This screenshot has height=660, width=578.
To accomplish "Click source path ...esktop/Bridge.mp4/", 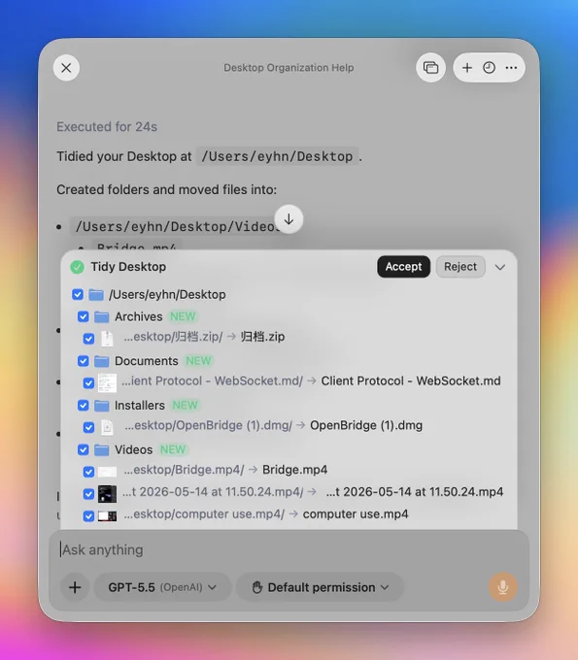I will [185, 470].
